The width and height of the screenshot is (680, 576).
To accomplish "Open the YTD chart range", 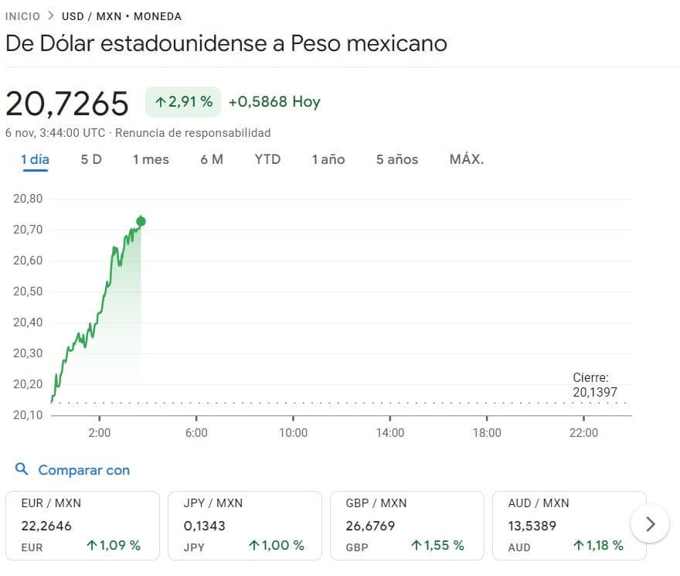I will 267,159.
